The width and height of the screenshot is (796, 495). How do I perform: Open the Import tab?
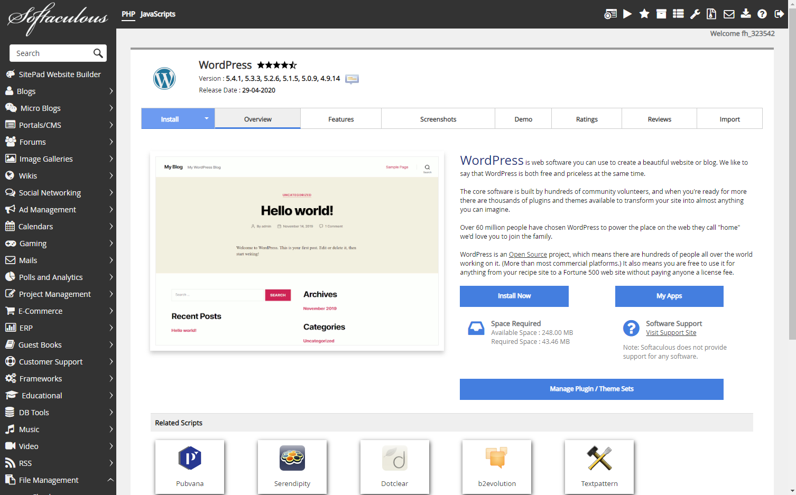(730, 119)
